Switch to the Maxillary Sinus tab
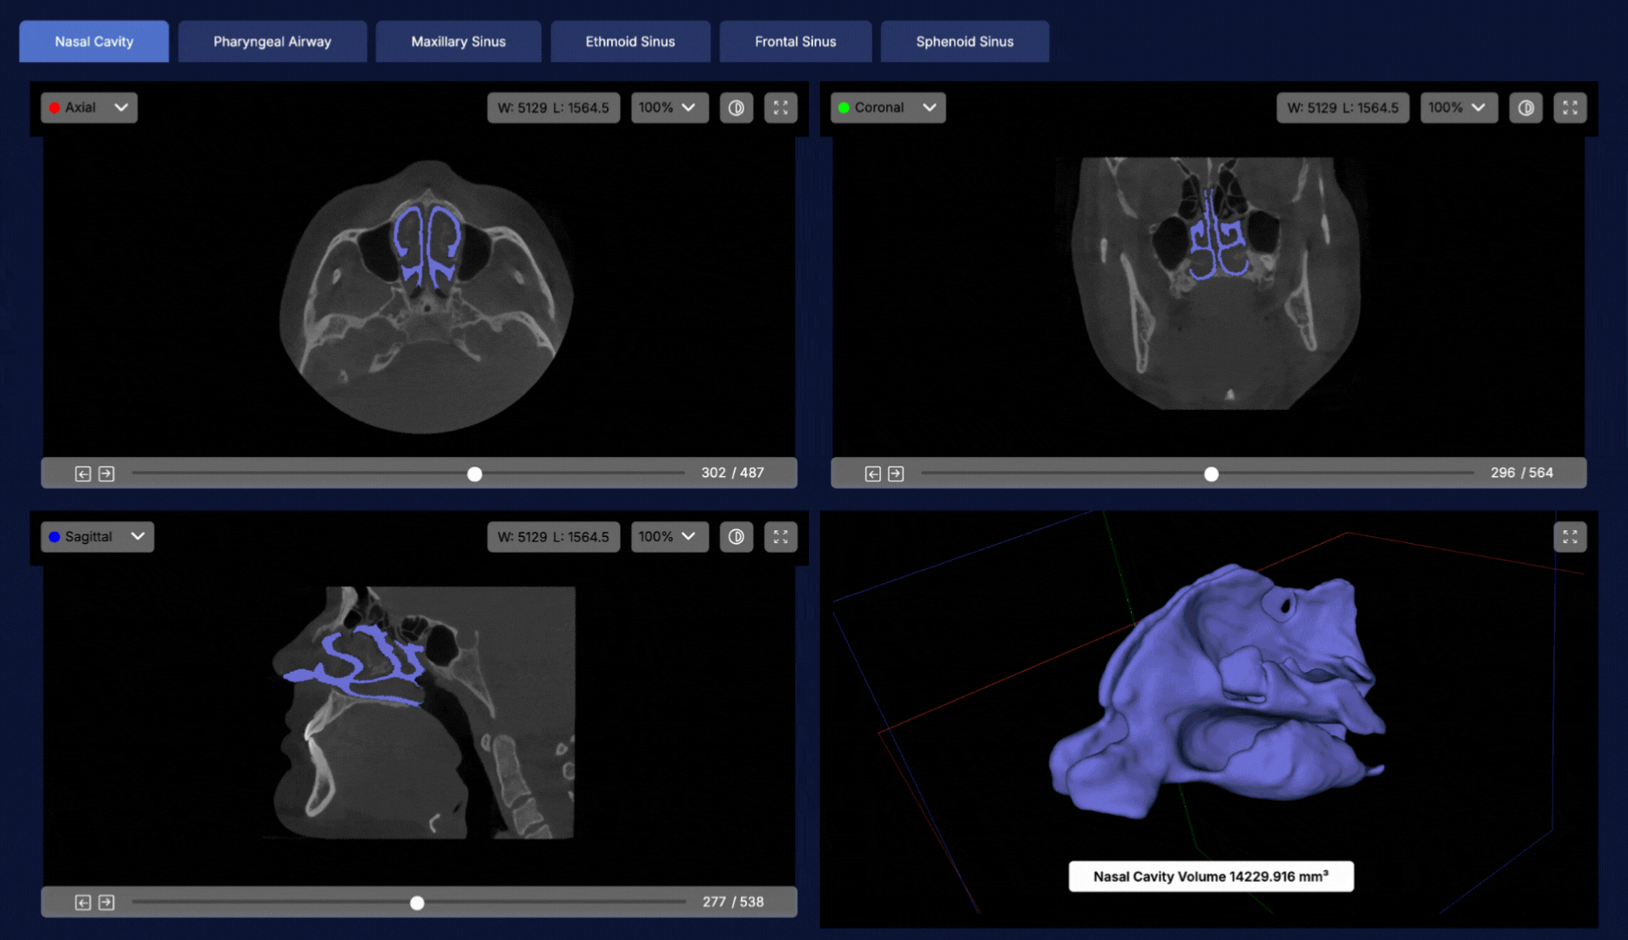 point(458,42)
